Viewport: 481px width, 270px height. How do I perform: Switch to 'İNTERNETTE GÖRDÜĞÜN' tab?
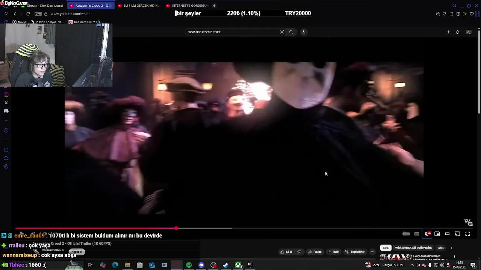point(186,6)
